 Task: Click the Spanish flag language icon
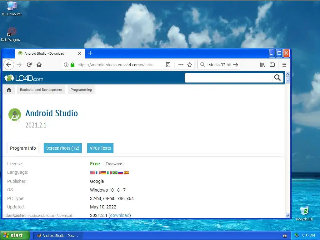pos(126,172)
